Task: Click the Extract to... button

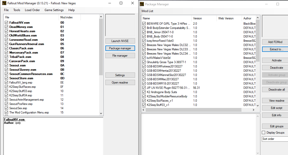Action: tap(275, 49)
